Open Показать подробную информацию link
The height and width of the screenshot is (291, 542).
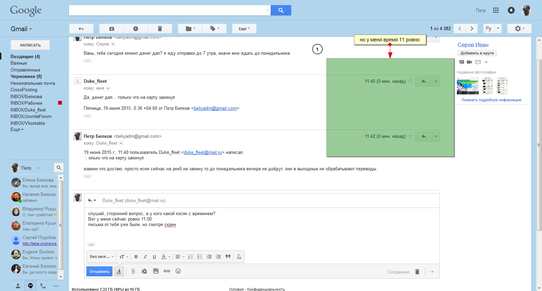tap(491, 100)
